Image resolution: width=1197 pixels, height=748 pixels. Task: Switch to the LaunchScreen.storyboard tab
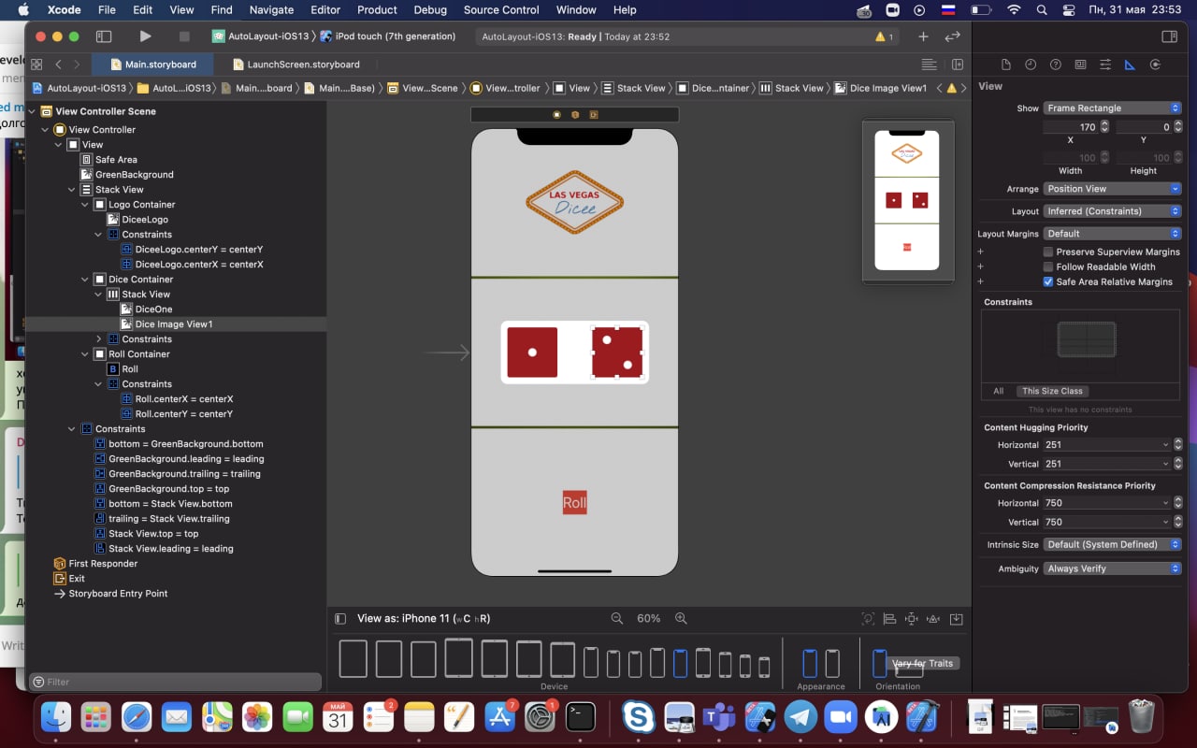click(x=296, y=65)
